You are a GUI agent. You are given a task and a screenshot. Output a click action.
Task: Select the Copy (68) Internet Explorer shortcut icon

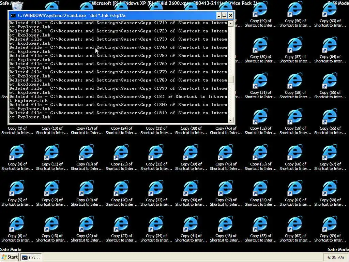pos(330,188)
